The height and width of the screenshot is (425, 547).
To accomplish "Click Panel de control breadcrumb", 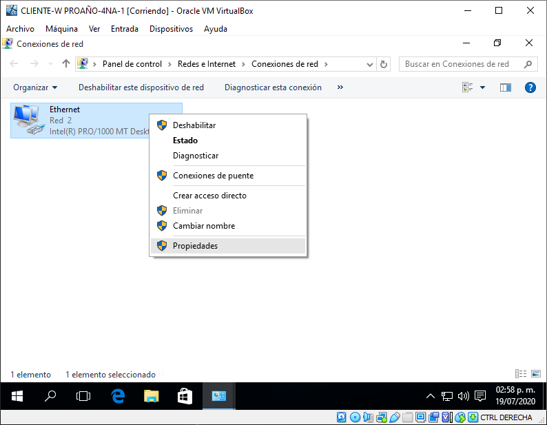I will point(132,64).
